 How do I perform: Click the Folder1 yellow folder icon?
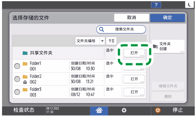click(x=25, y=64)
